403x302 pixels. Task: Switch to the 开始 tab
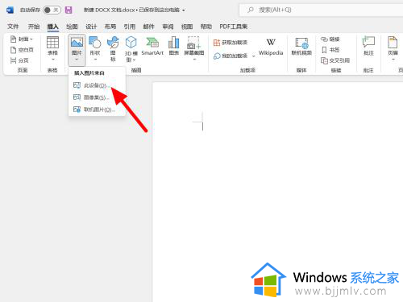[x=34, y=27]
